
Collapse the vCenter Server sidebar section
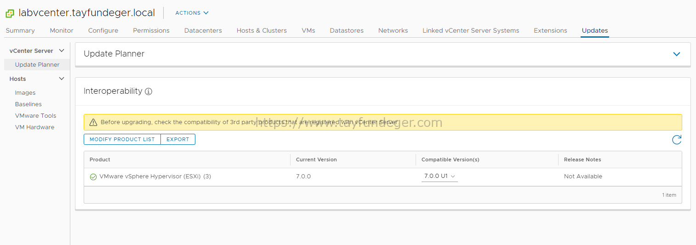(x=62, y=51)
